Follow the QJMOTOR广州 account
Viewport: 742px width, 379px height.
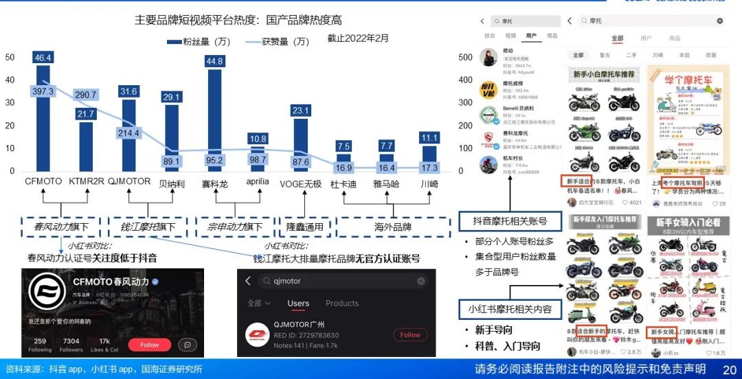[410, 334]
